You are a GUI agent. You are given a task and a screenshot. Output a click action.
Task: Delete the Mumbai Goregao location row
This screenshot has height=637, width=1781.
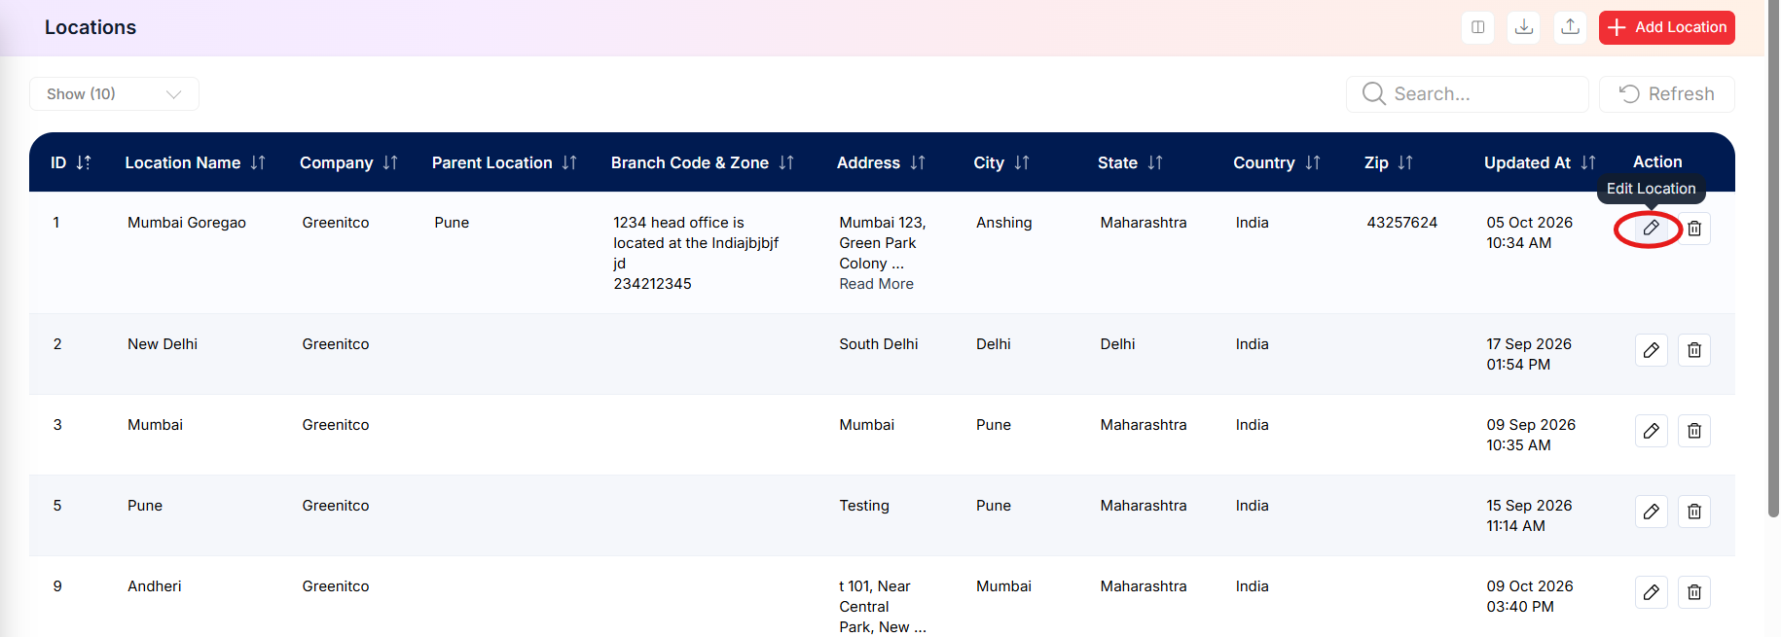click(x=1694, y=229)
